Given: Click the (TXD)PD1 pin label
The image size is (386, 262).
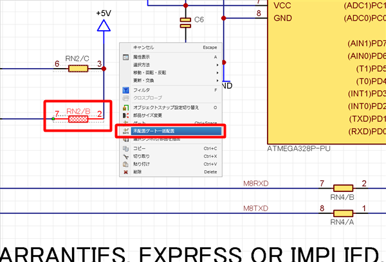Looking at the screenshot, I should [x=367, y=119].
